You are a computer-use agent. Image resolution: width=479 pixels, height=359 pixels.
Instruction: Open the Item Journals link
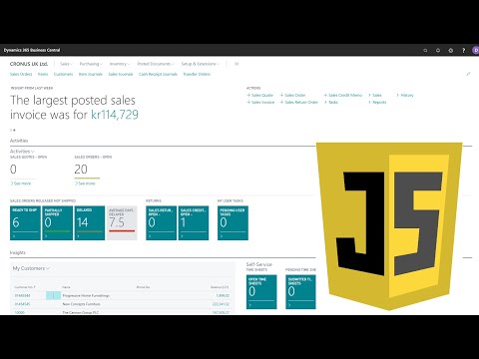pos(91,74)
